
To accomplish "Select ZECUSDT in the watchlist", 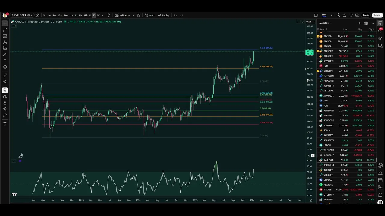I will click(346, 170).
